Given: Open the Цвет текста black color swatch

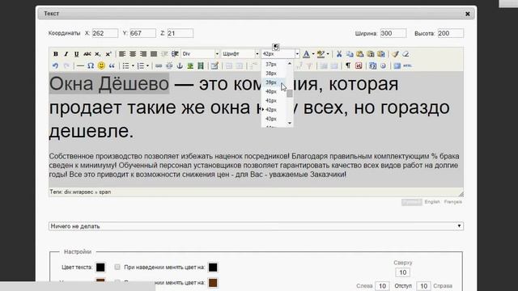Looking at the screenshot, I should coord(100,268).
